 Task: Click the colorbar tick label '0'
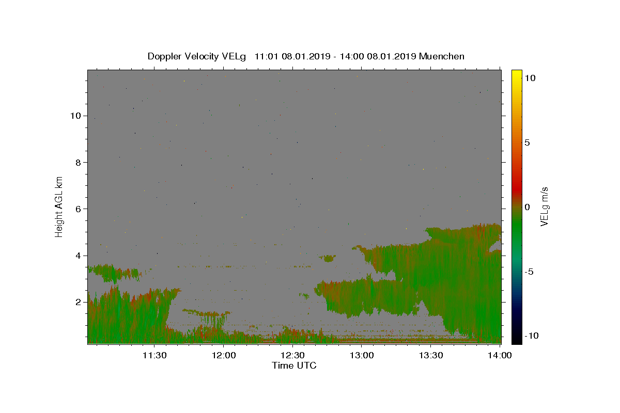point(527,207)
